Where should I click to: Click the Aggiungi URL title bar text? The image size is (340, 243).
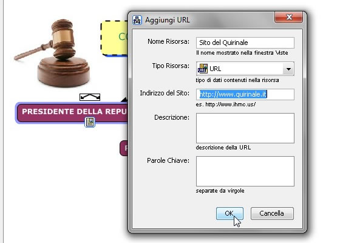(168, 20)
